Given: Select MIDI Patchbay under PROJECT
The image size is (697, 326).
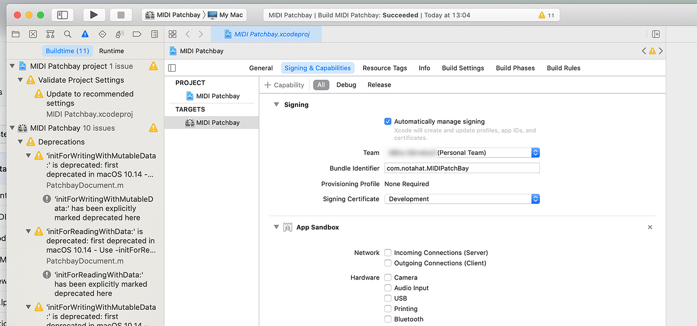Looking at the screenshot, I should 212,96.
